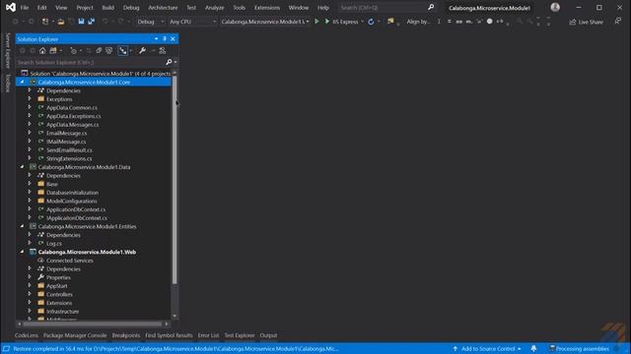Screen dimensions: 631x354
Task: Click the Undo arrow in toolbar
Action: pos(105,22)
